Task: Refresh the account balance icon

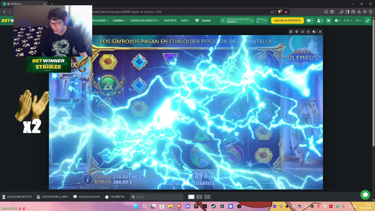Action: (223, 21)
